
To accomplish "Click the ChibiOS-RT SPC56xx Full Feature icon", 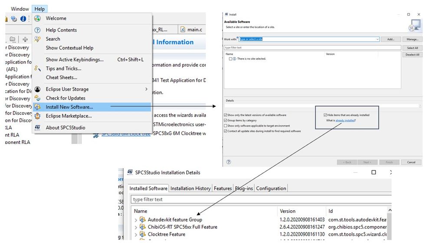I will coord(143,227).
